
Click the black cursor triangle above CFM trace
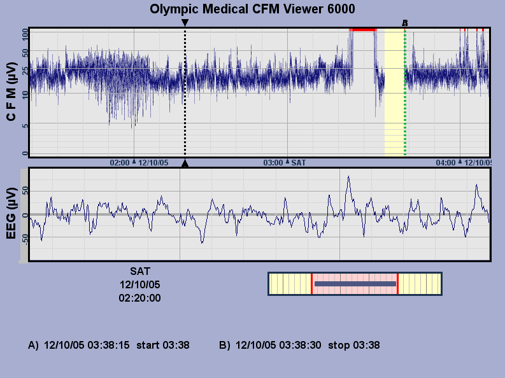pos(185,23)
